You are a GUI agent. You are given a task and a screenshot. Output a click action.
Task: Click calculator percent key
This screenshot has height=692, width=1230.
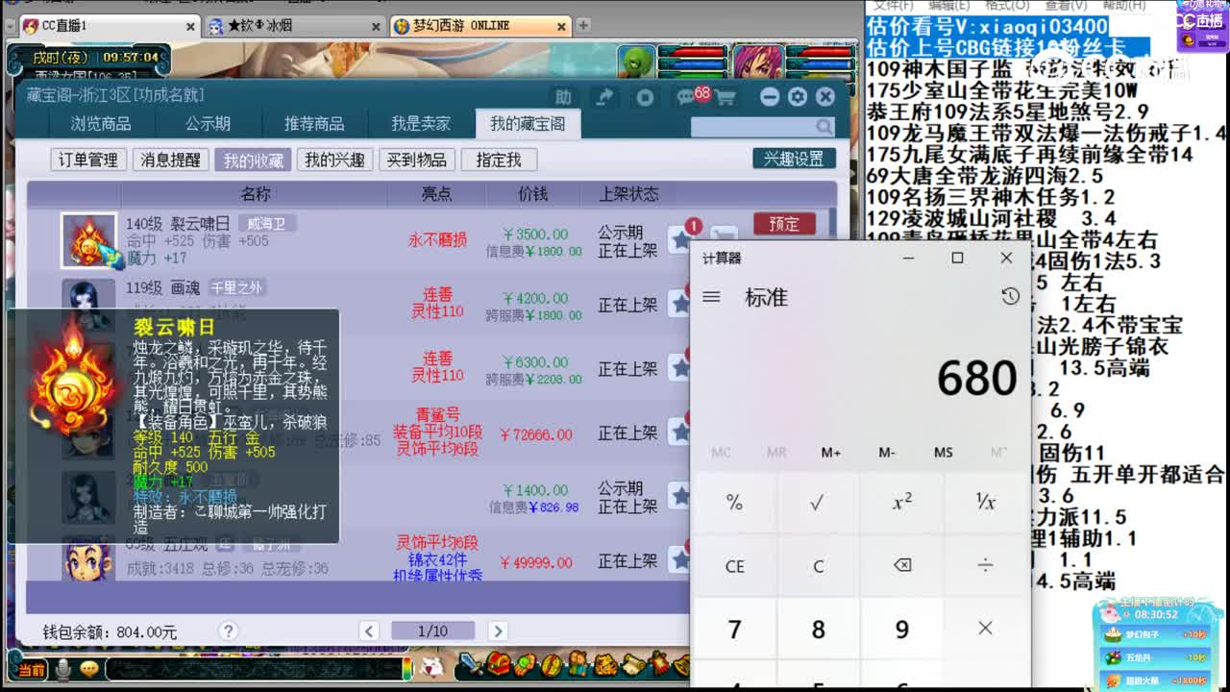734,502
